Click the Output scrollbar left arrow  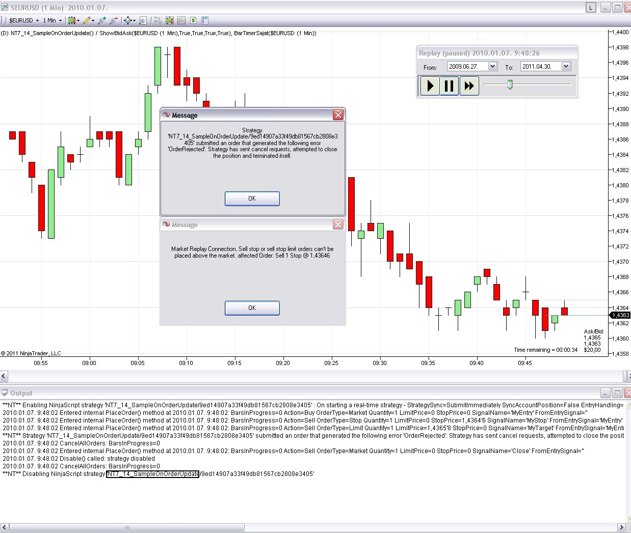4,527
